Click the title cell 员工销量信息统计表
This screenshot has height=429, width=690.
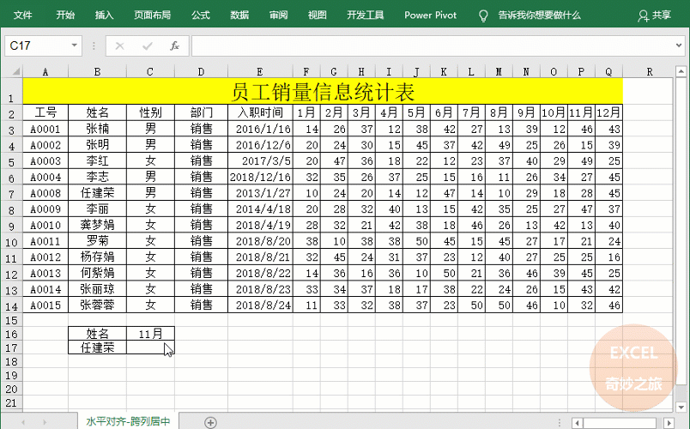[x=323, y=92]
